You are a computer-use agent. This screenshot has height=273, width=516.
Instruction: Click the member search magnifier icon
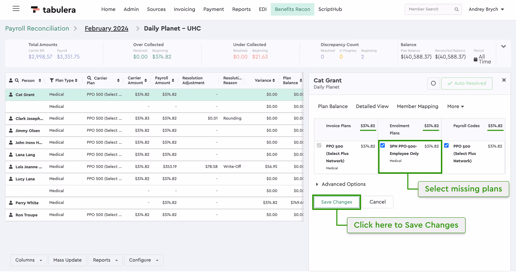(457, 10)
